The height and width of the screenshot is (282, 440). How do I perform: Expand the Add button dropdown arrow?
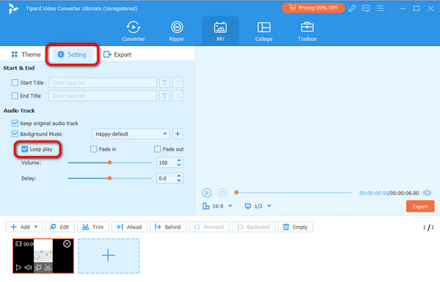click(36, 227)
